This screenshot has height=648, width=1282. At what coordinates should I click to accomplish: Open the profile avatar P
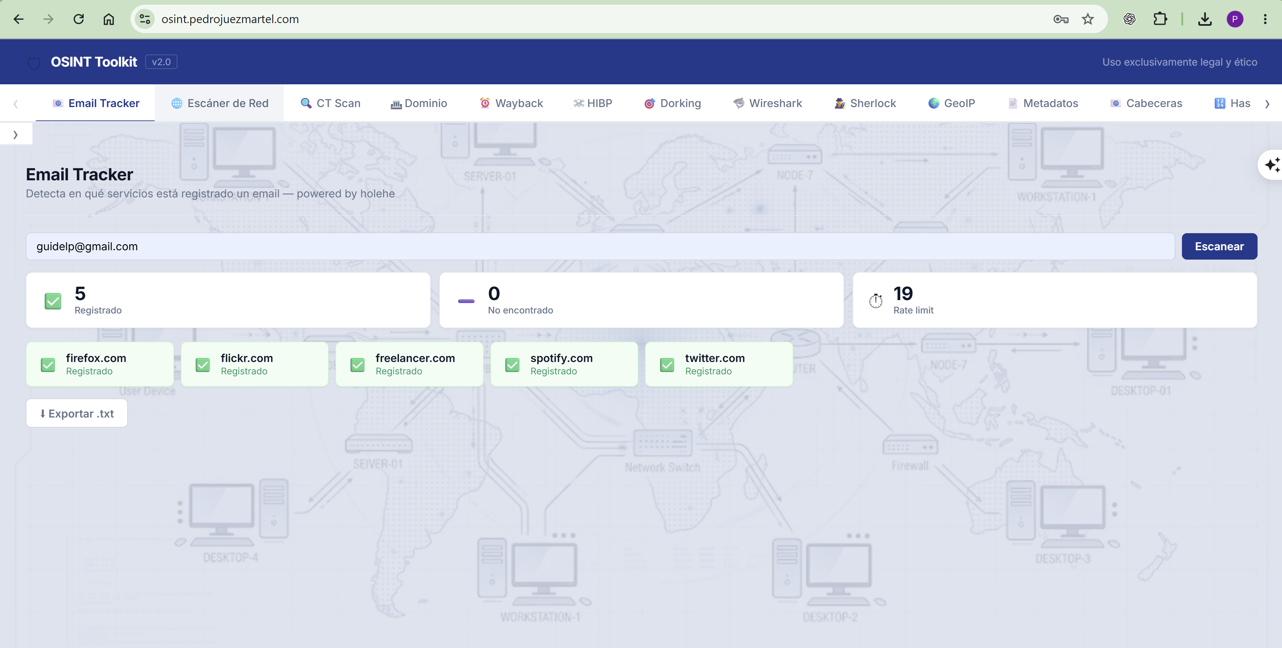[1235, 19]
